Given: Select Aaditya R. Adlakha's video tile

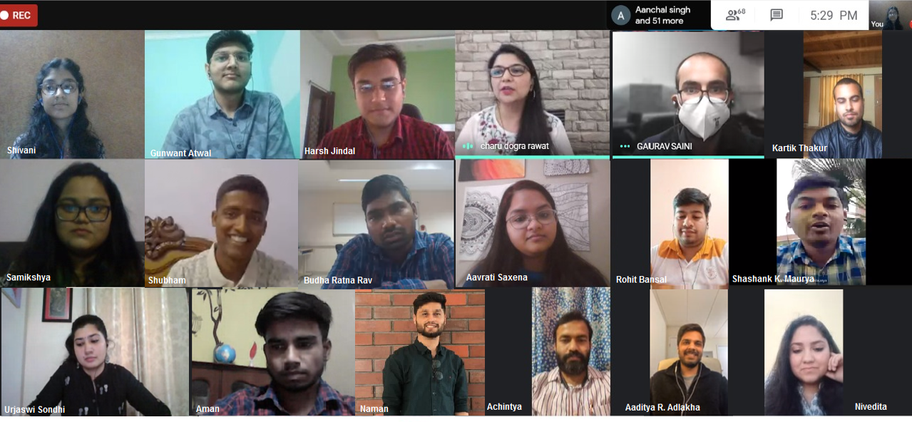Looking at the screenshot, I should (670, 352).
